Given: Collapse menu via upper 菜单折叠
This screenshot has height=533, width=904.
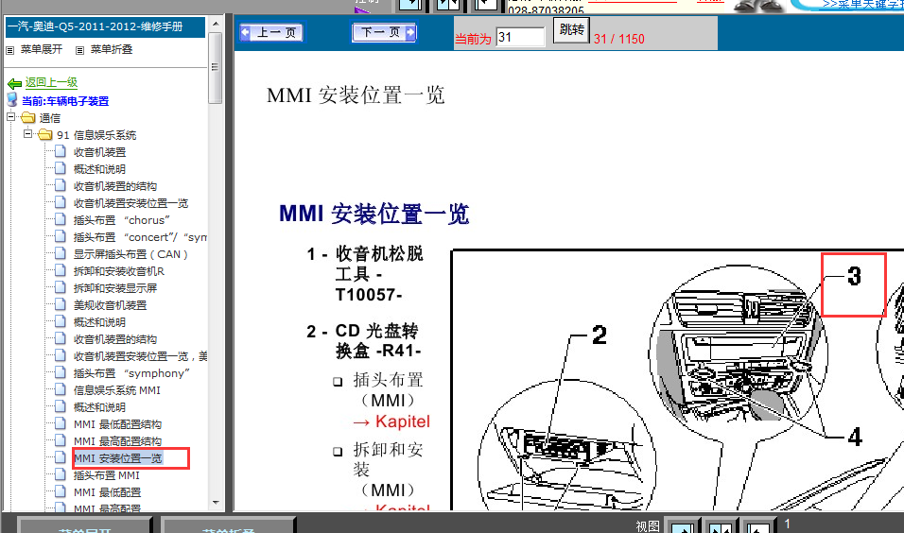Looking at the screenshot, I should [x=112, y=49].
